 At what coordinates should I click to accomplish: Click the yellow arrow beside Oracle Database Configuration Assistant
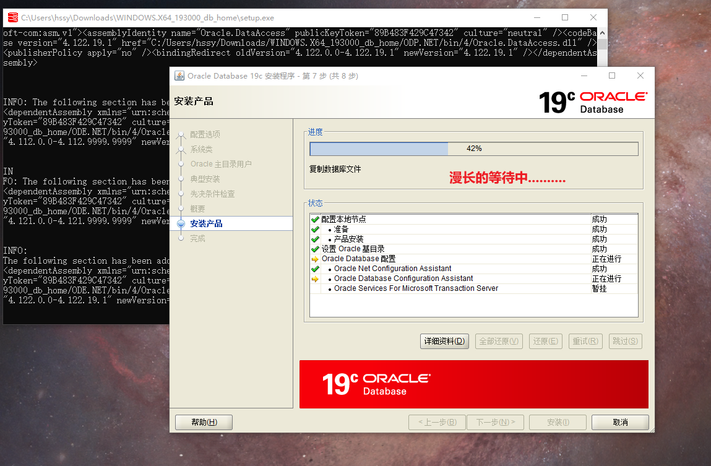click(315, 278)
